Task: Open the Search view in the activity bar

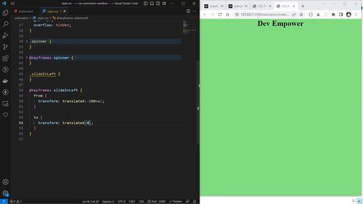Action: (5, 24)
